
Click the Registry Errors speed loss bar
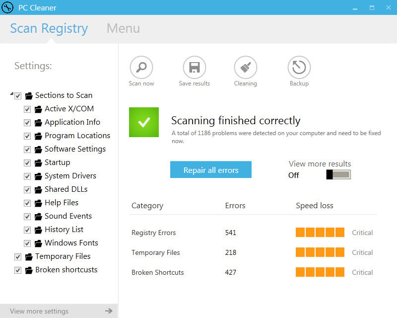click(x=320, y=232)
